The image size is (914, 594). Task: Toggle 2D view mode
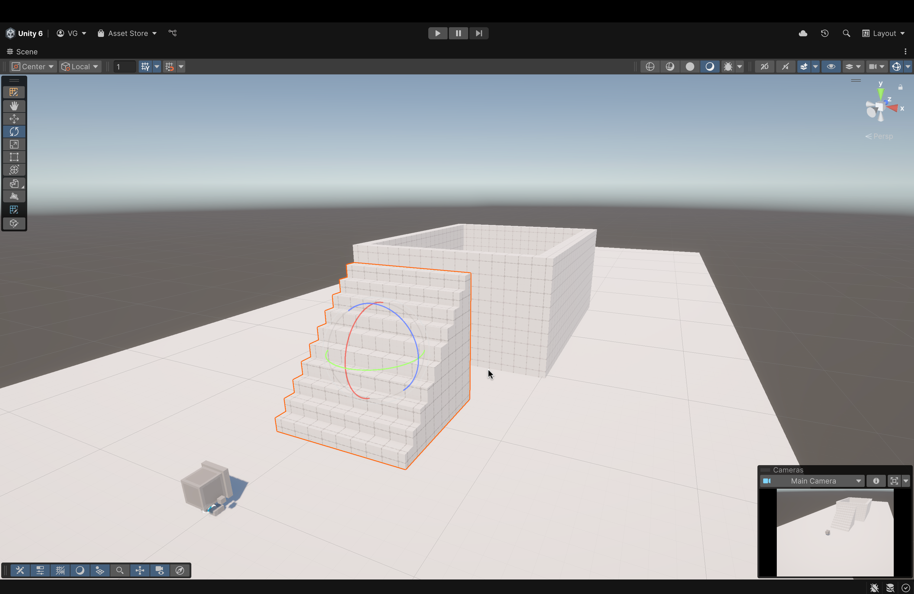tap(765, 67)
